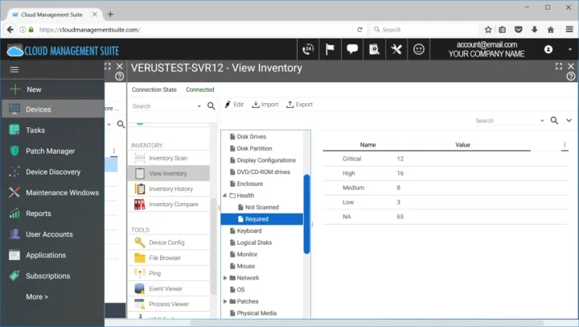
Task: Click the Export button
Action: 299,105
